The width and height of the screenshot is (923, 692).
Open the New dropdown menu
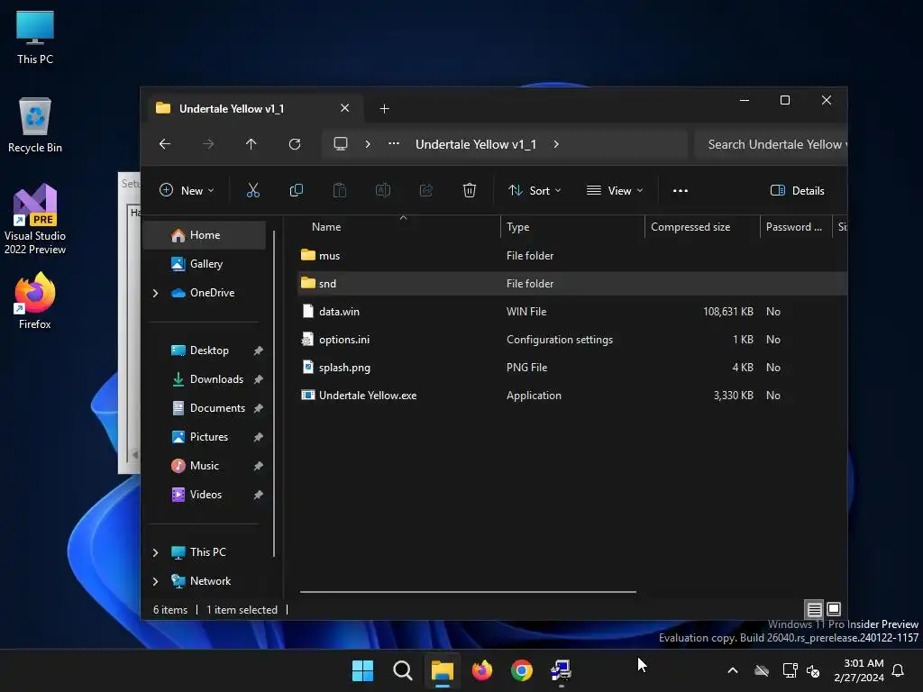click(x=187, y=191)
